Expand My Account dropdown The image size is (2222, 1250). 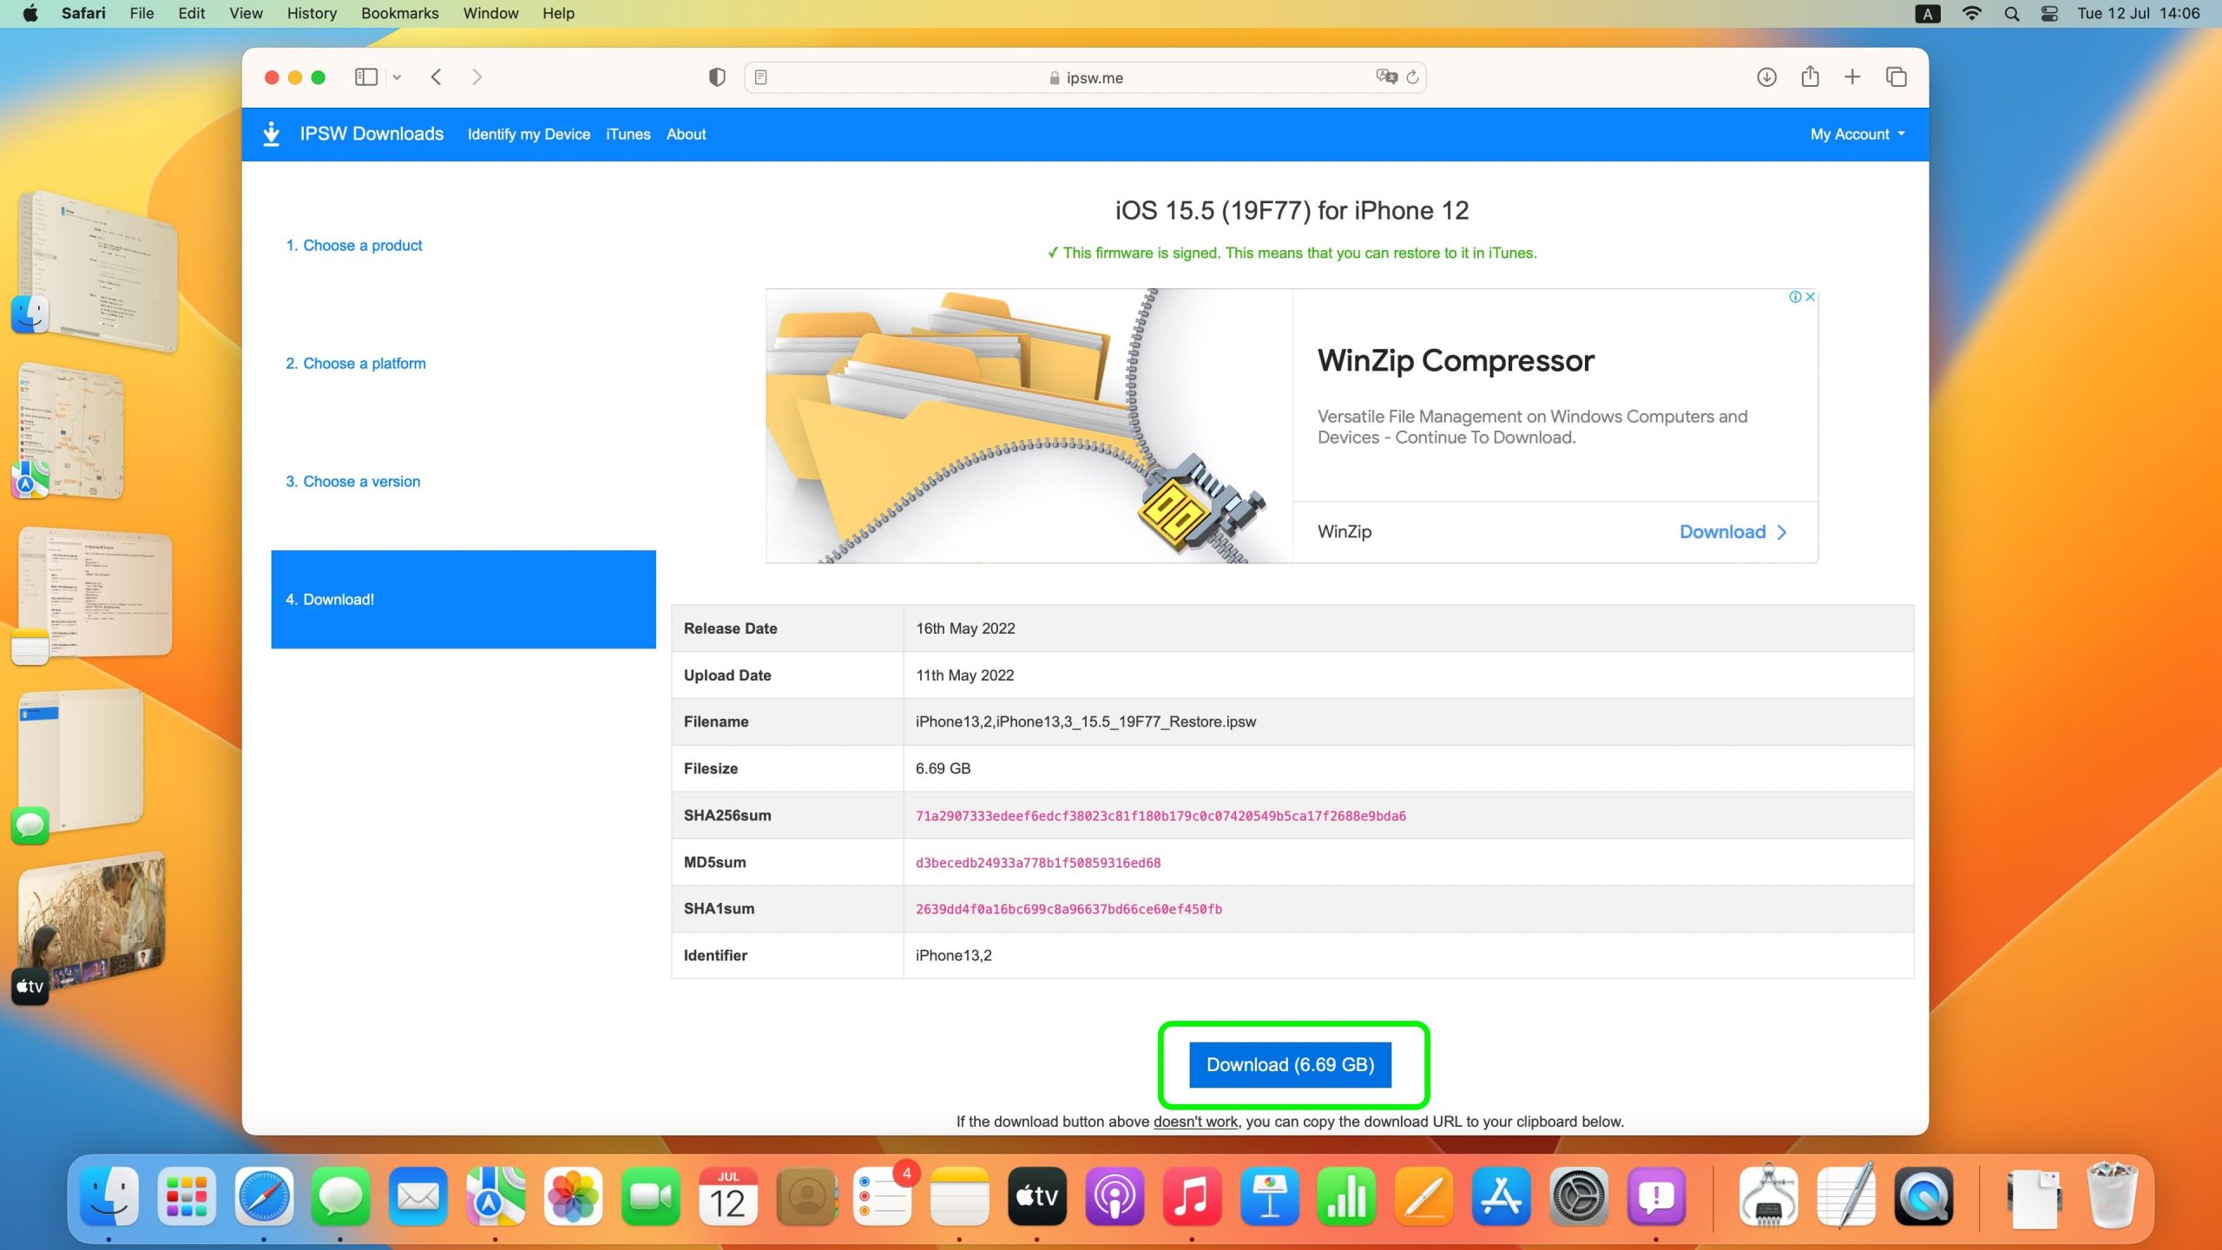tap(1857, 134)
